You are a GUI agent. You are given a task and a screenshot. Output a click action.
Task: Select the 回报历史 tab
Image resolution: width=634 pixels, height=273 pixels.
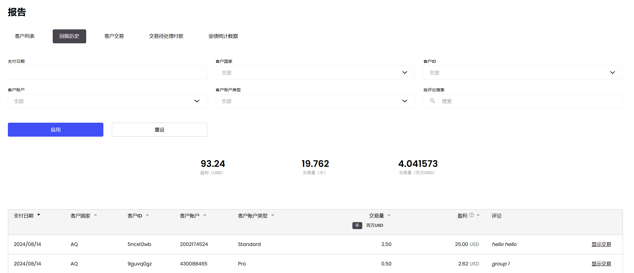click(69, 36)
